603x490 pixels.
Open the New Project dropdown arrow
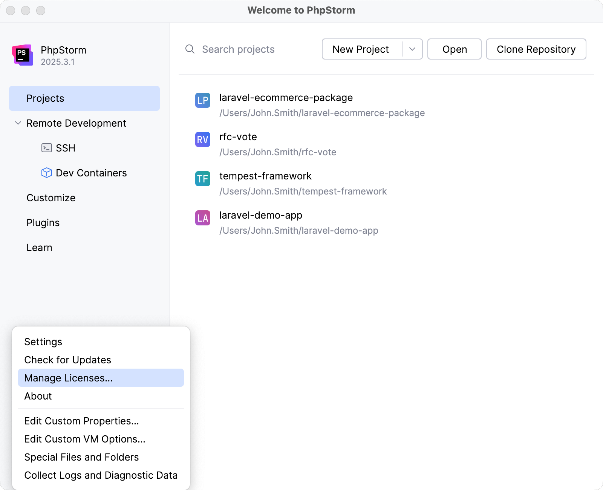pos(412,49)
